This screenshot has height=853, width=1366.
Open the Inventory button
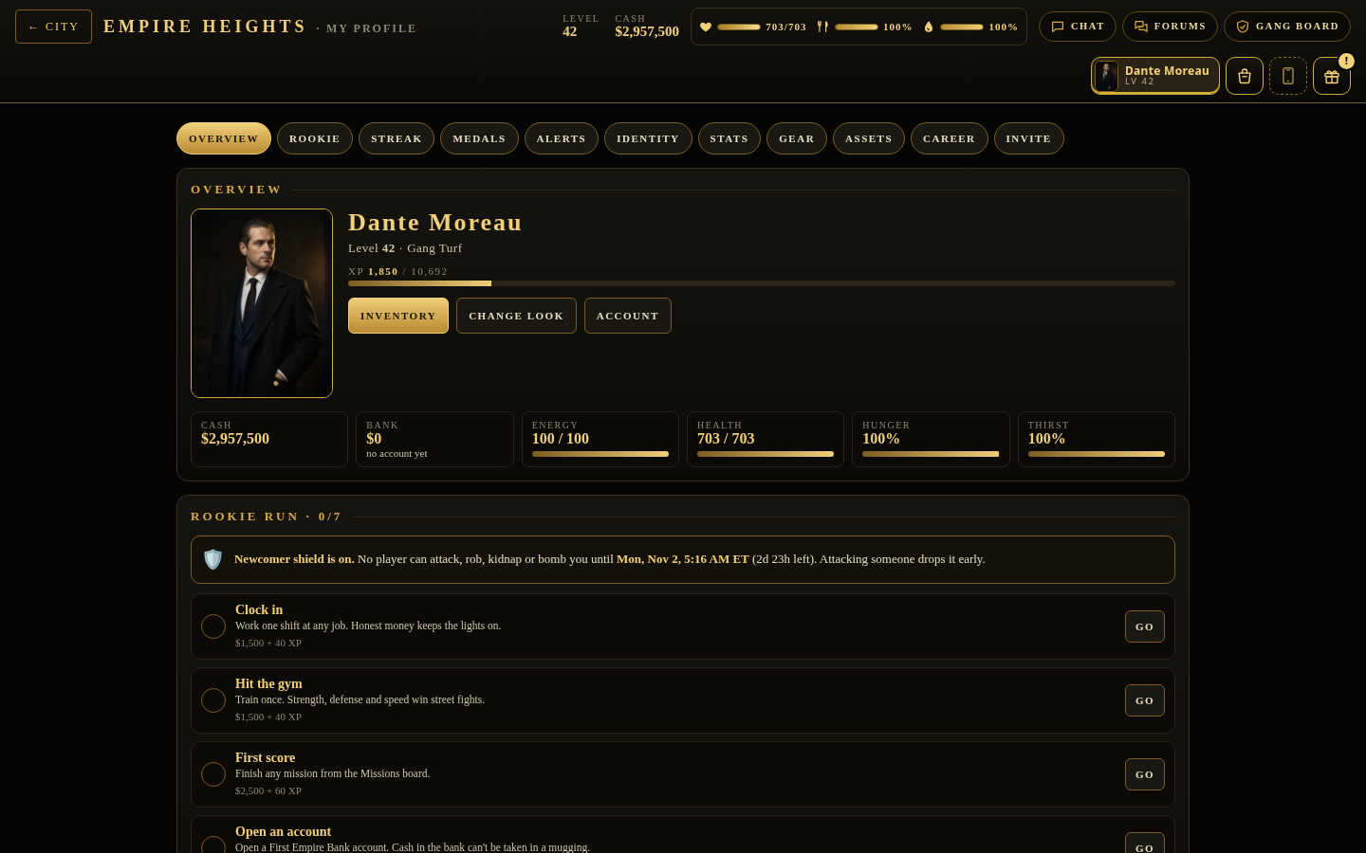pyautogui.click(x=398, y=316)
